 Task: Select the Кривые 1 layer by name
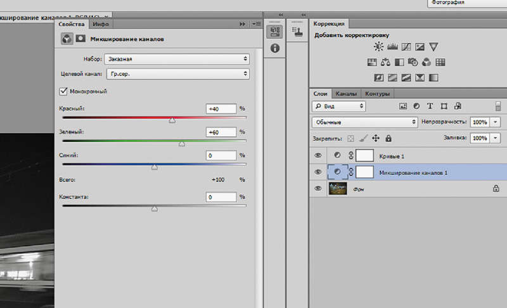tap(391, 156)
